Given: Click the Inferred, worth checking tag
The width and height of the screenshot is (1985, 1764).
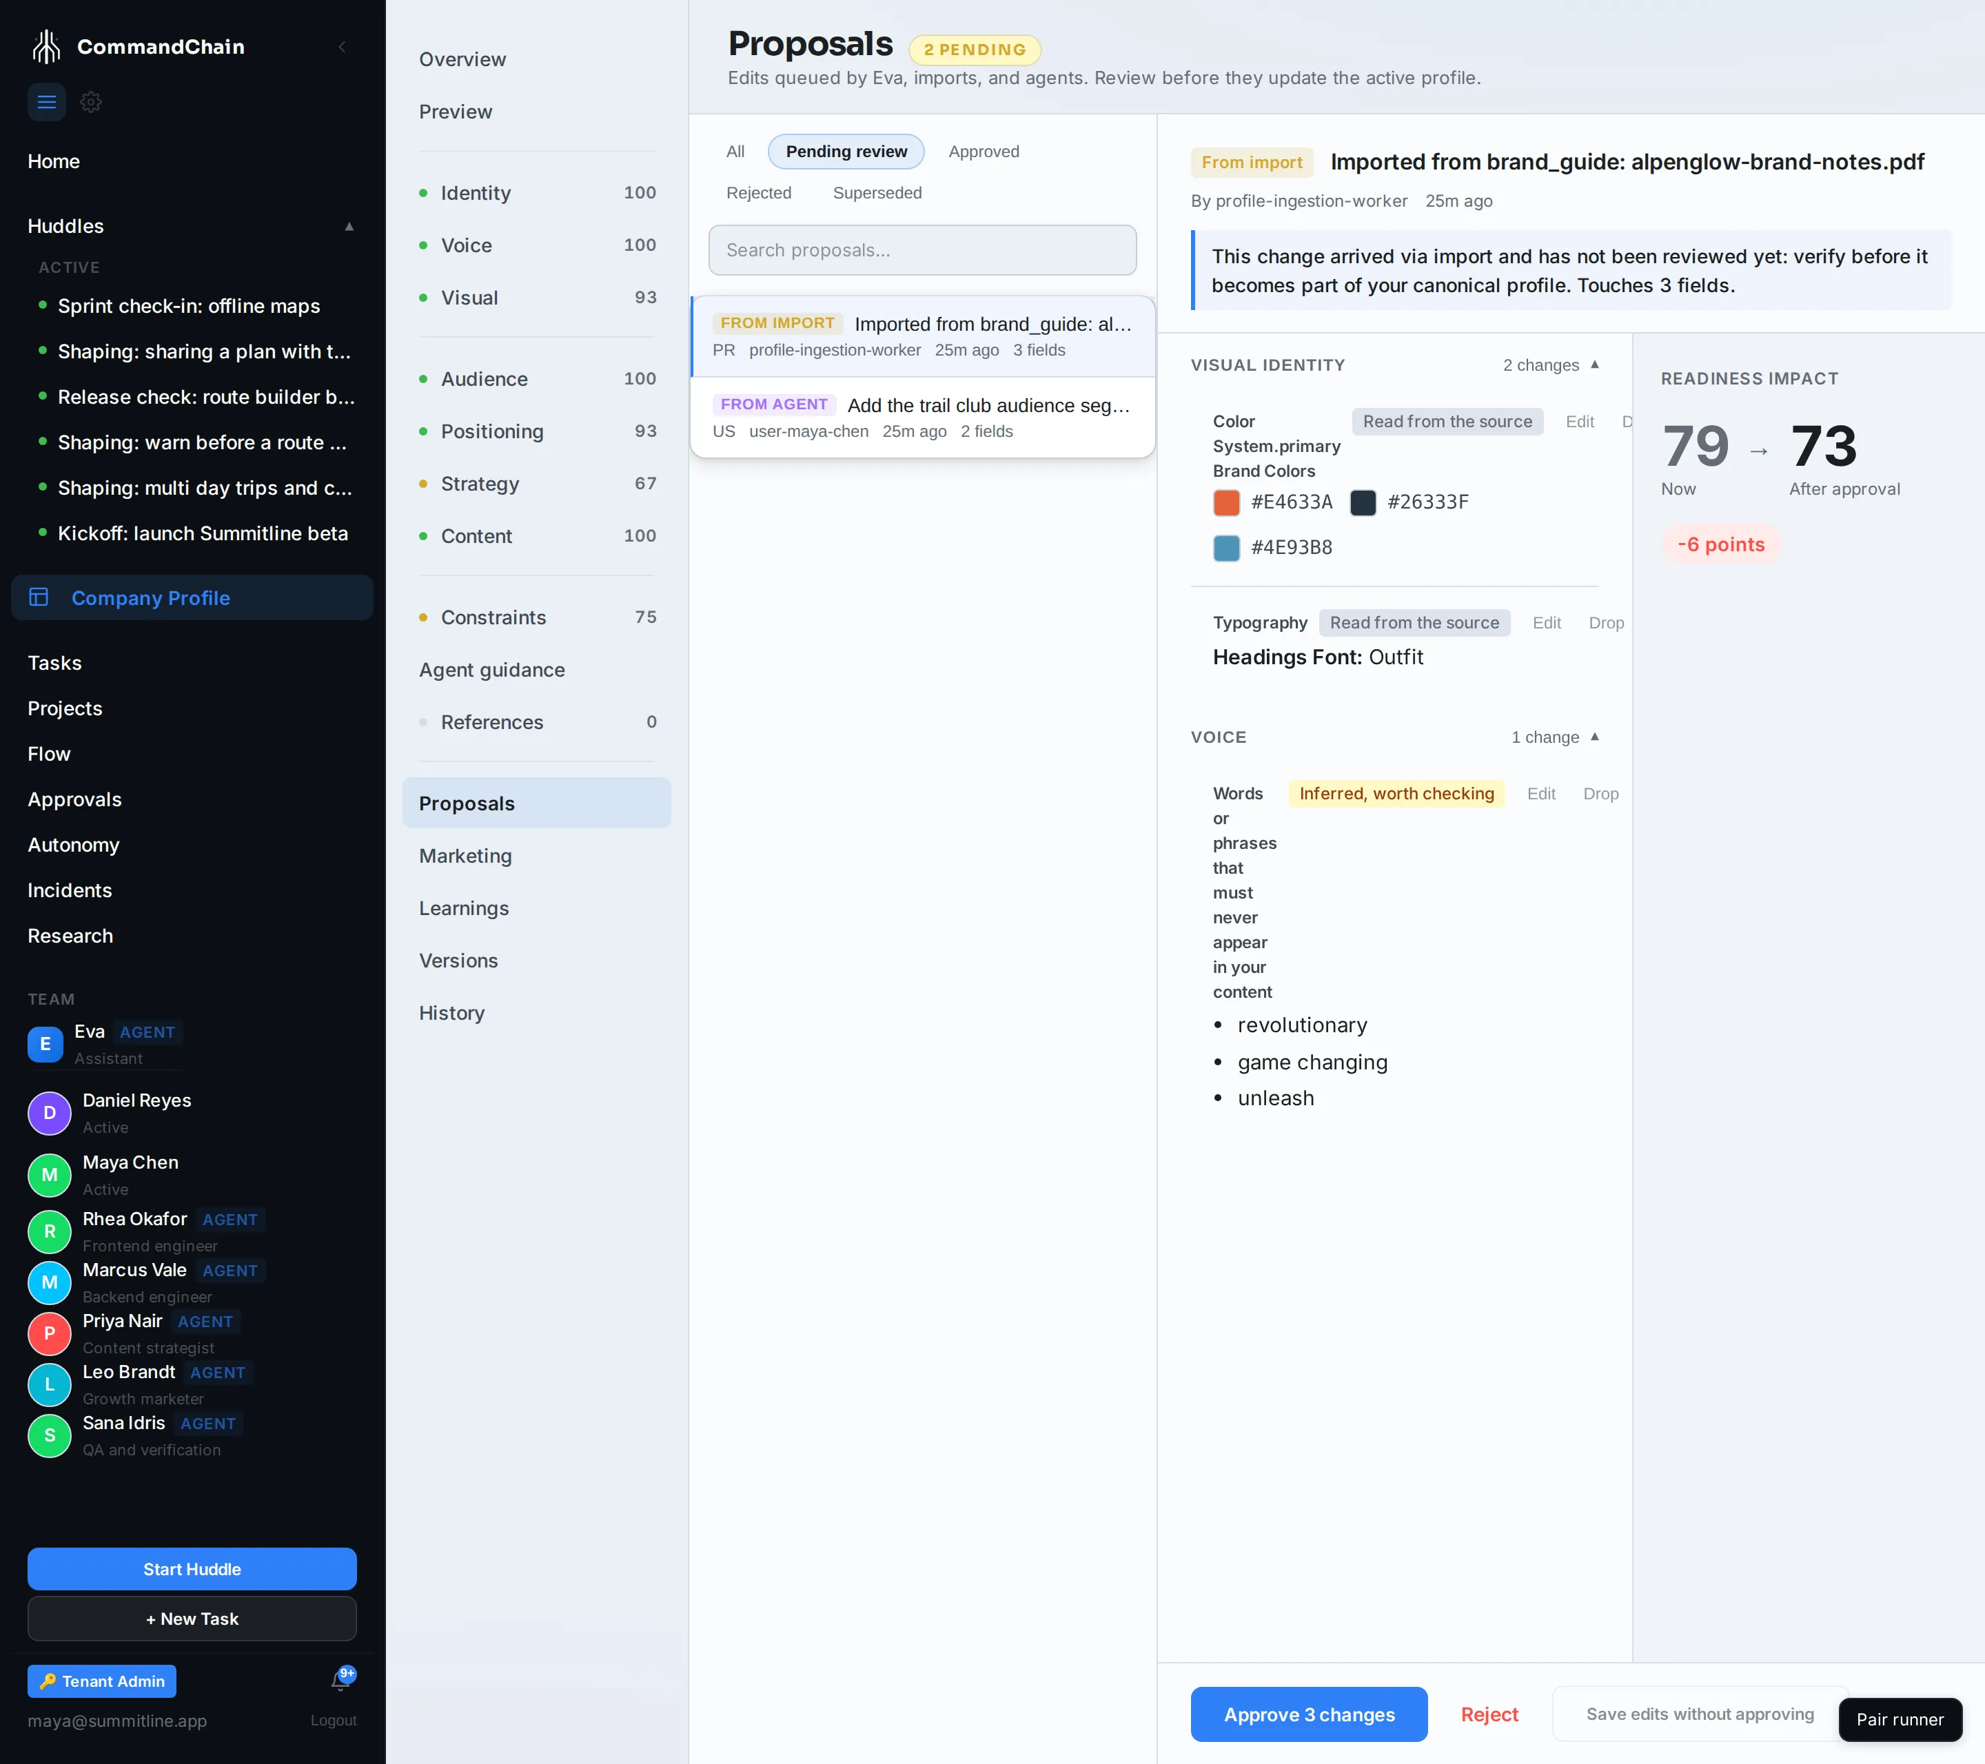Looking at the screenshot, I should point(1396,793).
